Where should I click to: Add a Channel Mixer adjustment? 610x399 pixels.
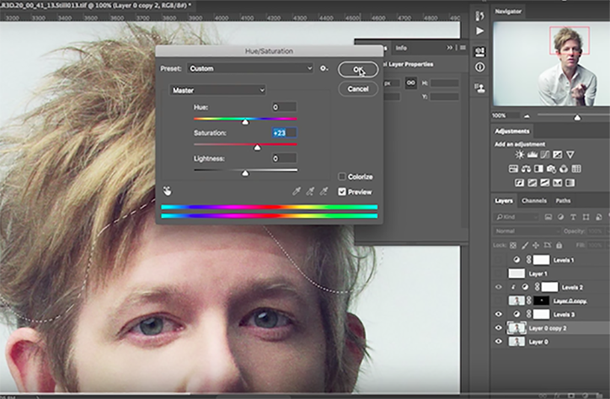[564, 168]
